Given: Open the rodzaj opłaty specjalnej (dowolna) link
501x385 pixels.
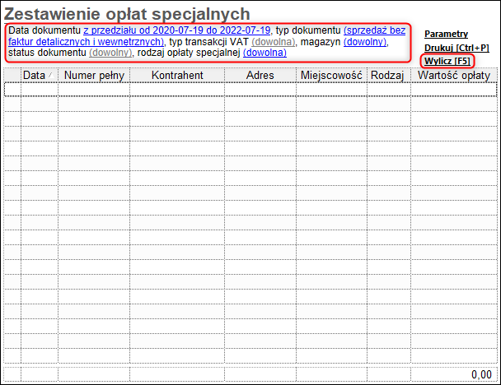Looking at the screenshot, I should [265, 53].
